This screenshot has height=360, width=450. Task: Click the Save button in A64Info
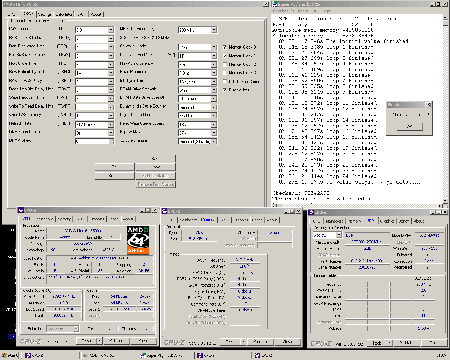(156, 159)
